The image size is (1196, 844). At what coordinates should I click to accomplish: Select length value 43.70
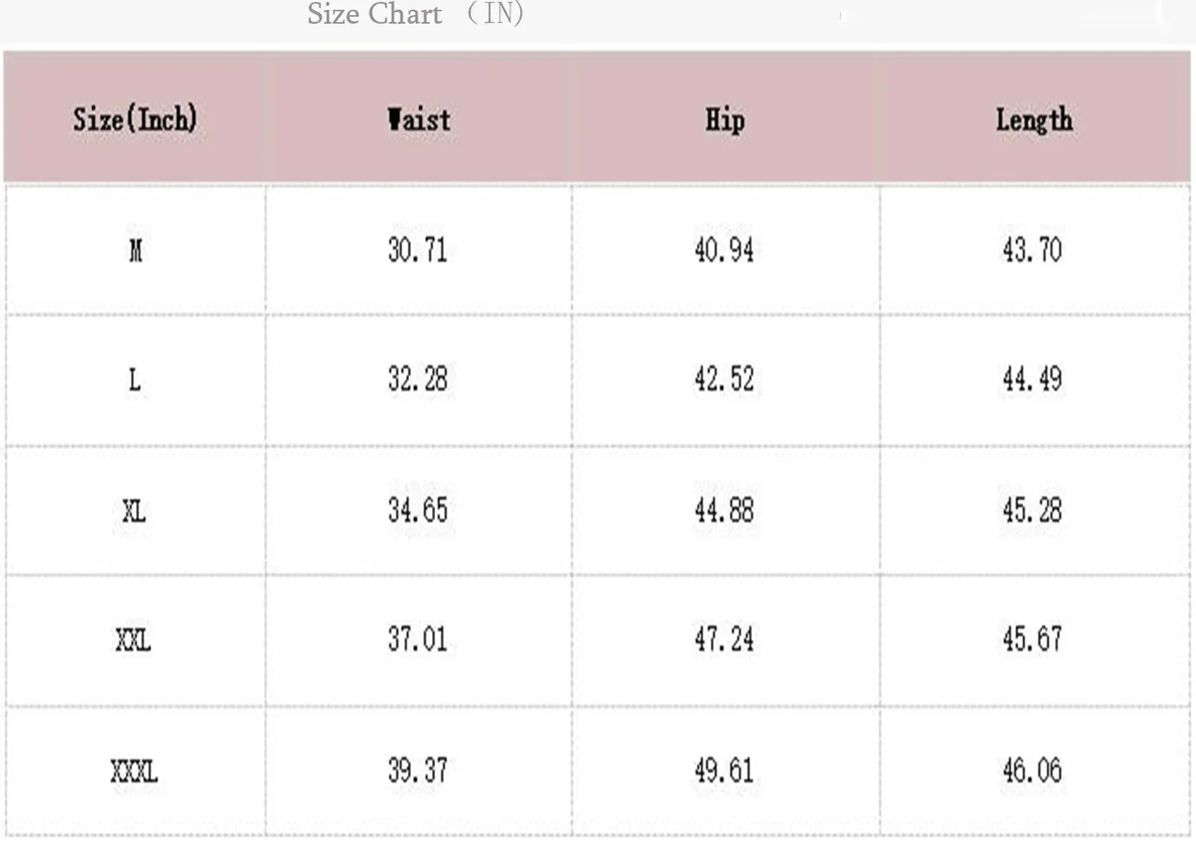click(1032, 250)
